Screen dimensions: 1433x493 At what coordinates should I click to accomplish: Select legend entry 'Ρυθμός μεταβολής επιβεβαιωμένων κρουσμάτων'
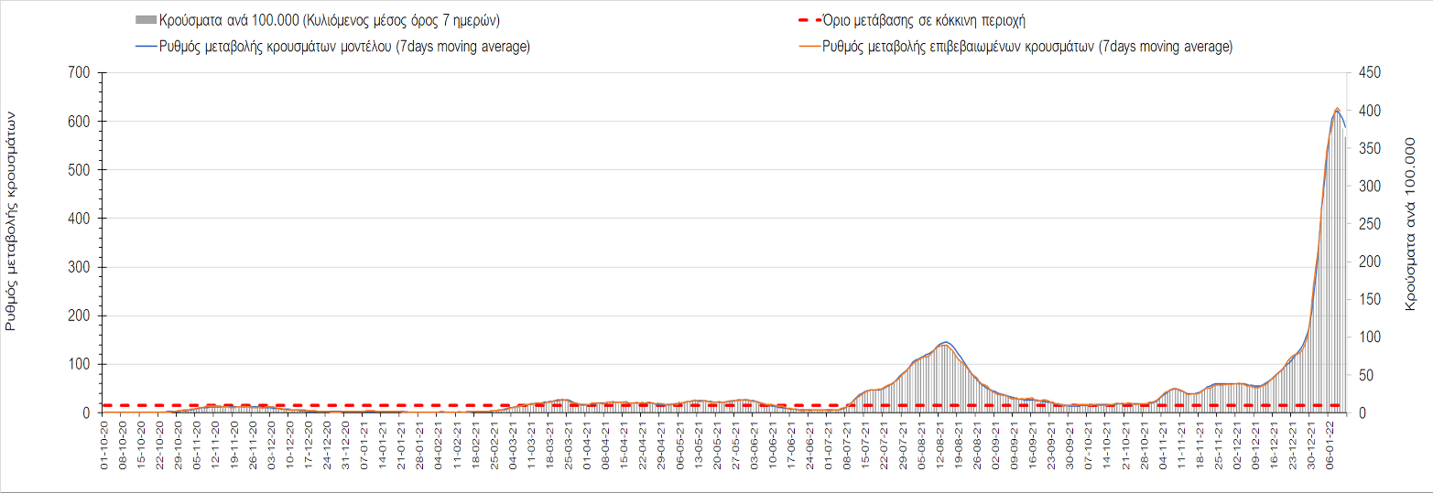click(x=1027, y=47)
